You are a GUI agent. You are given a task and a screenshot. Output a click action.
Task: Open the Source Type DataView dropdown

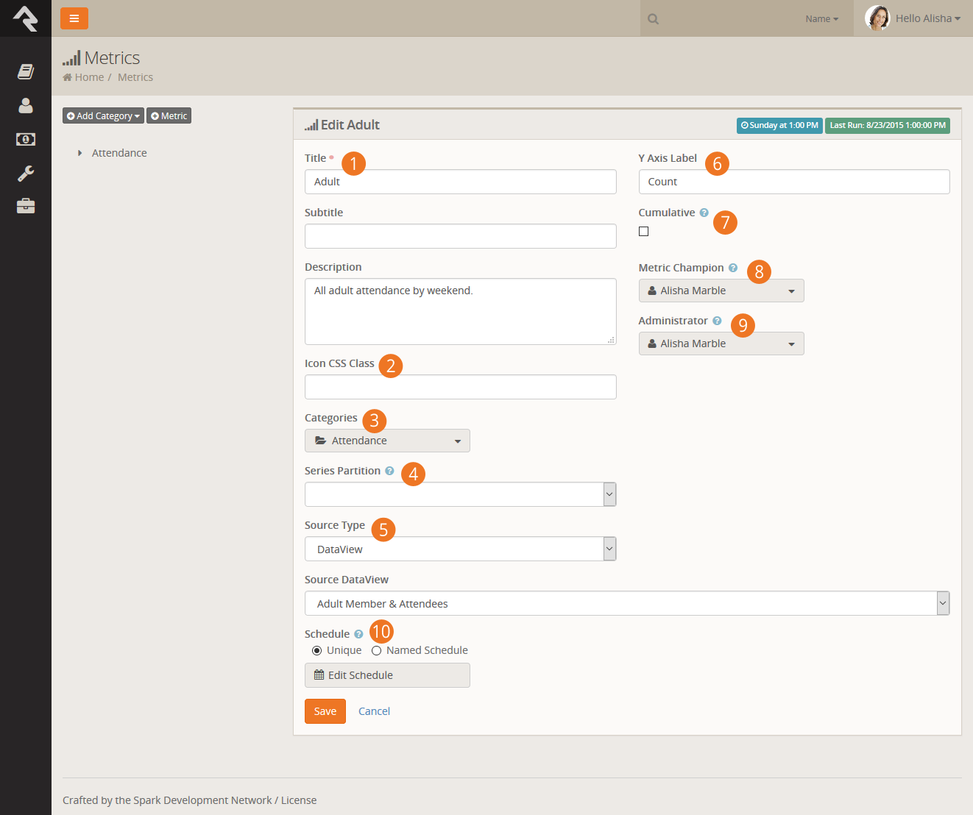pos(461,549)
